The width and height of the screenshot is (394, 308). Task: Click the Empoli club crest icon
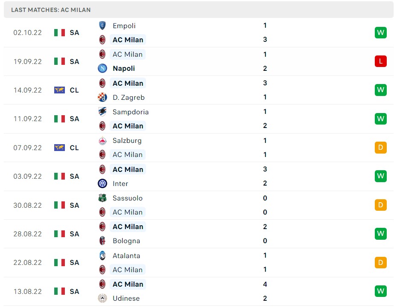click(x=102, y=26)
